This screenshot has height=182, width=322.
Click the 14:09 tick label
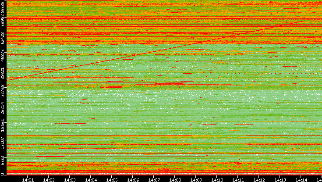(x=196, y=180)
